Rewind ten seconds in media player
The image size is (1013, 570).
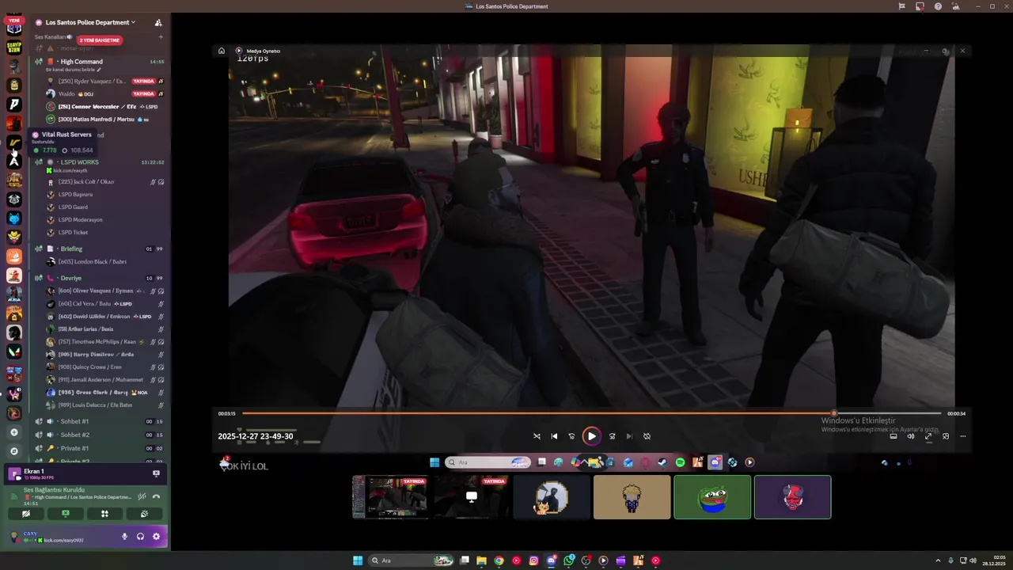pyautogui.click(x=571, y=436)
